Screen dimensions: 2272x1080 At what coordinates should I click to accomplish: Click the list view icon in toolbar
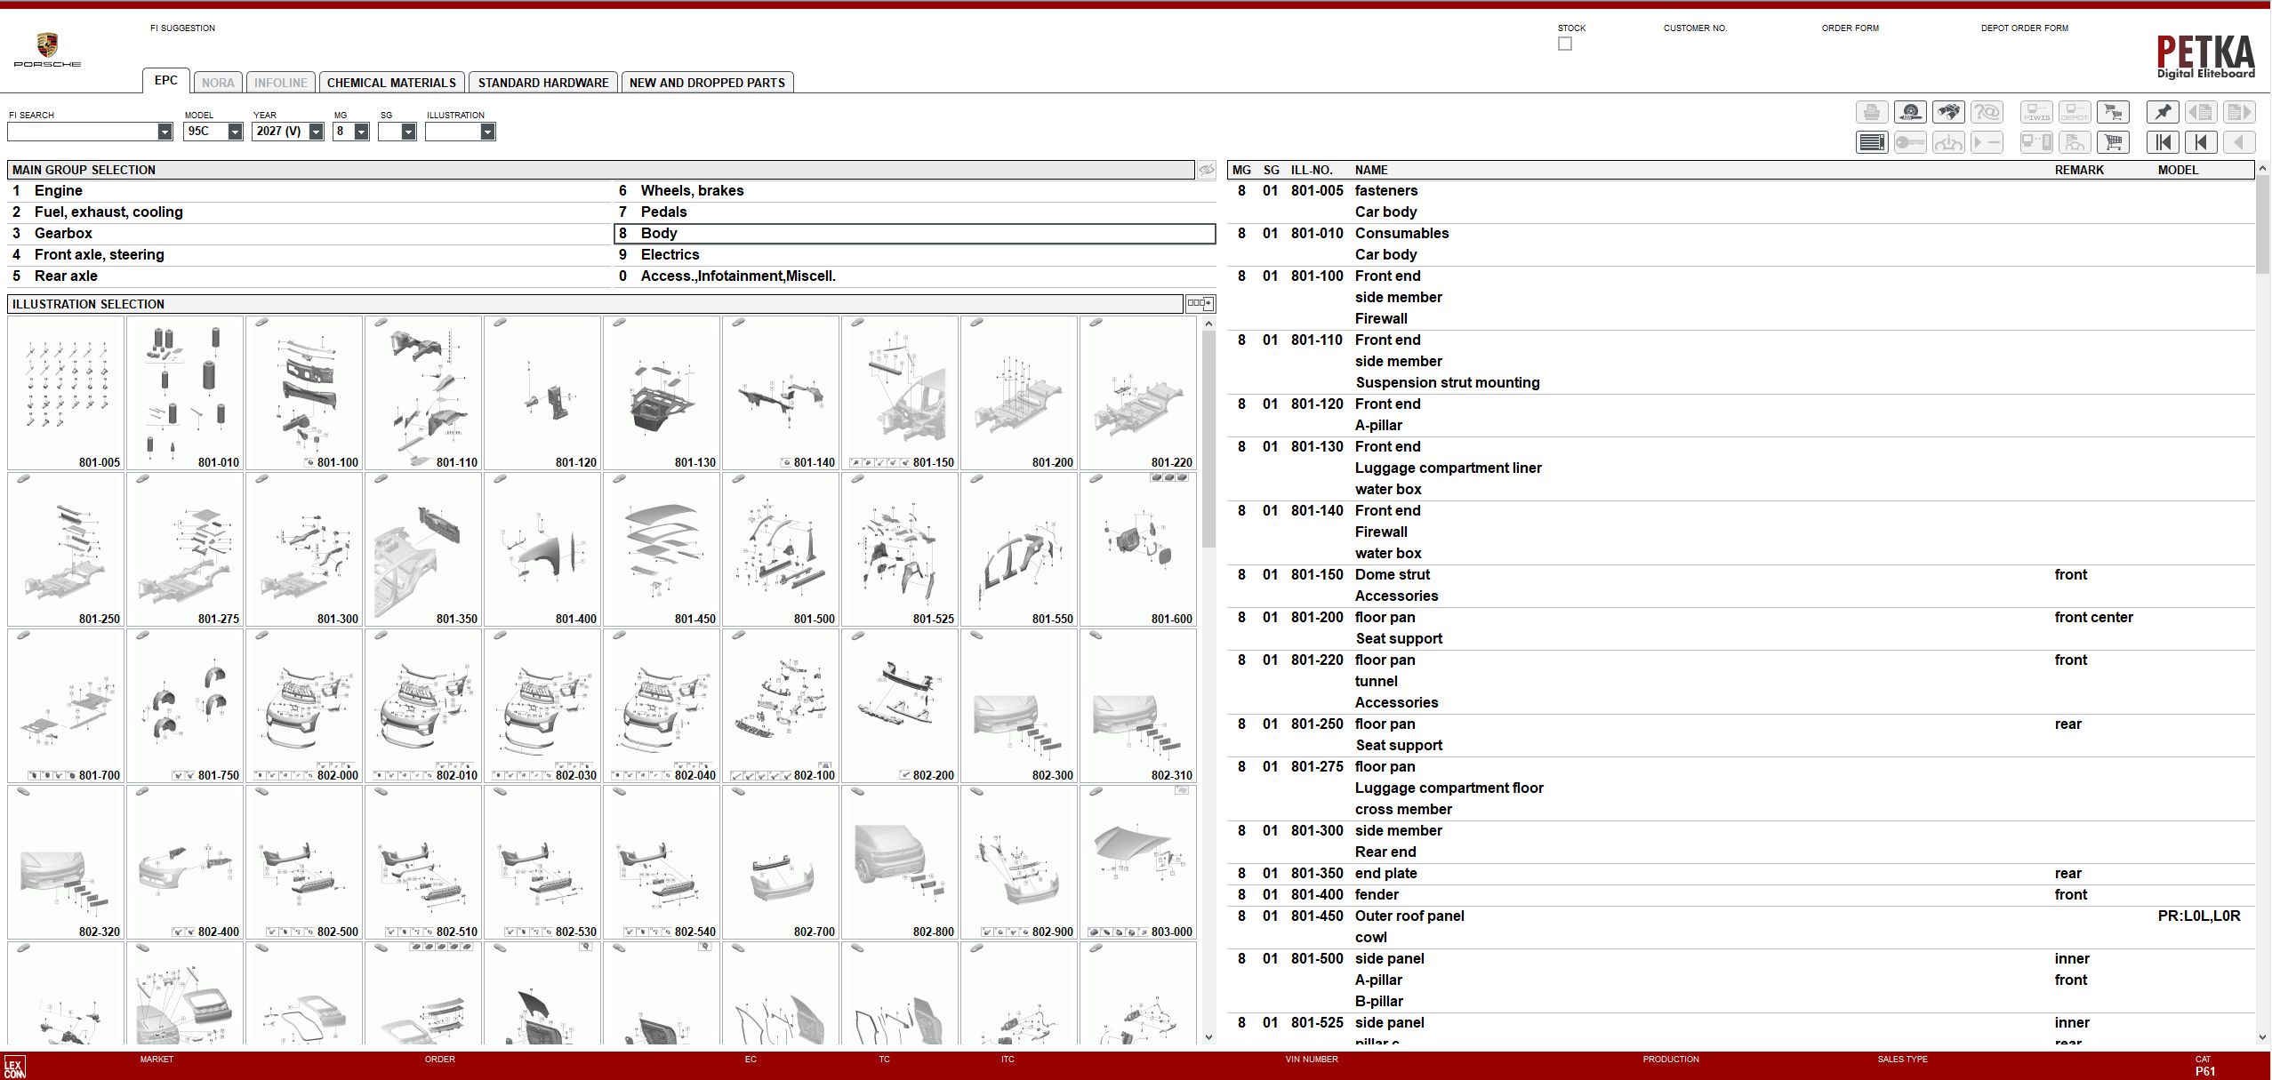1872,142
